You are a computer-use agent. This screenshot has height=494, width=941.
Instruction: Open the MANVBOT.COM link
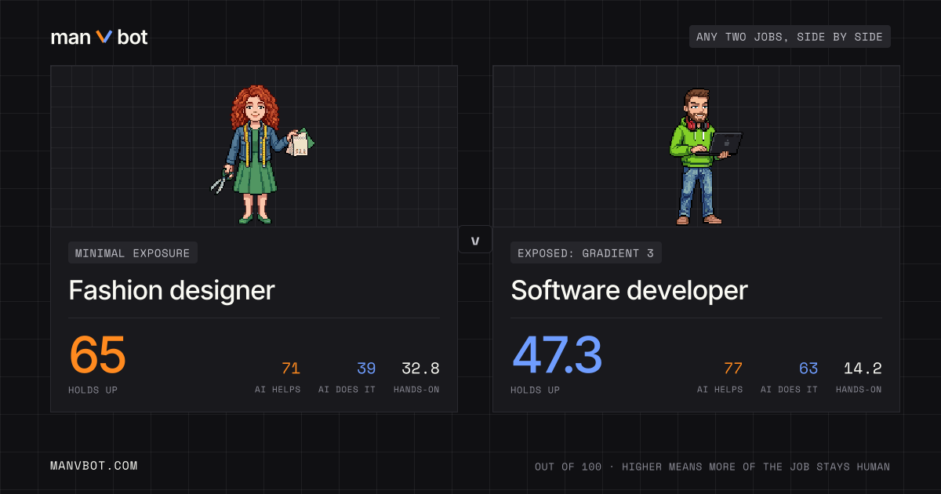(94, 466)
